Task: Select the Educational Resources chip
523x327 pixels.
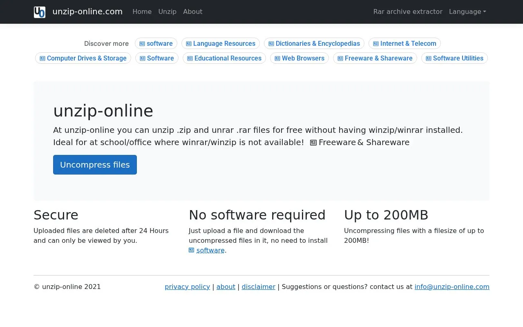Action: [224, 58]
